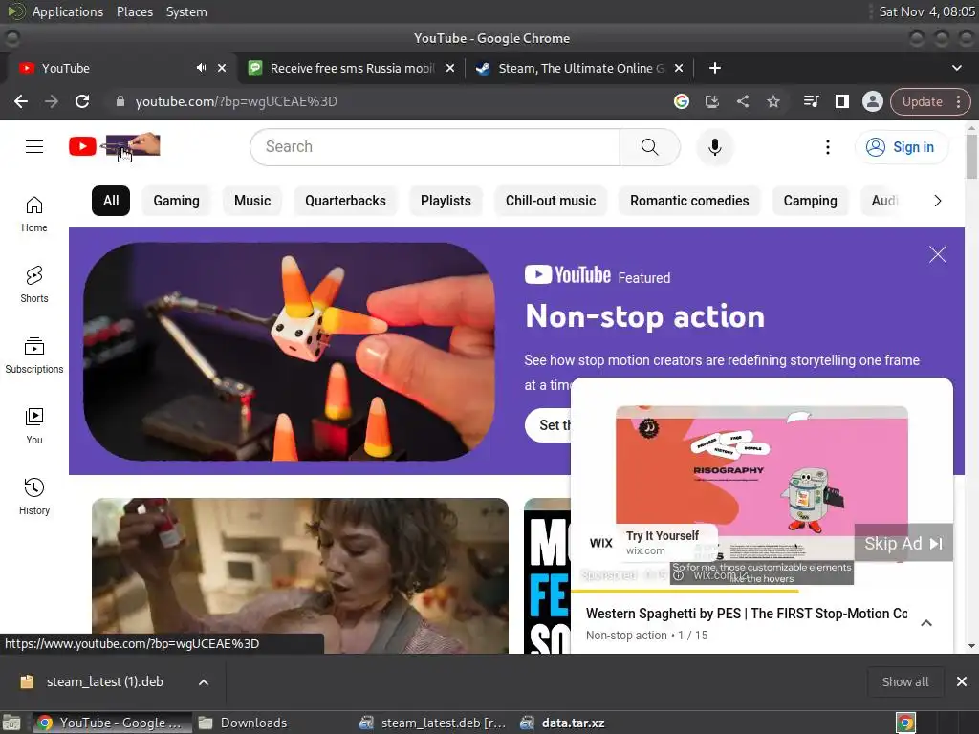The image size is (979, 734).
Task: Open the media controls icon in Chrome toolbar
Action: 811,101
